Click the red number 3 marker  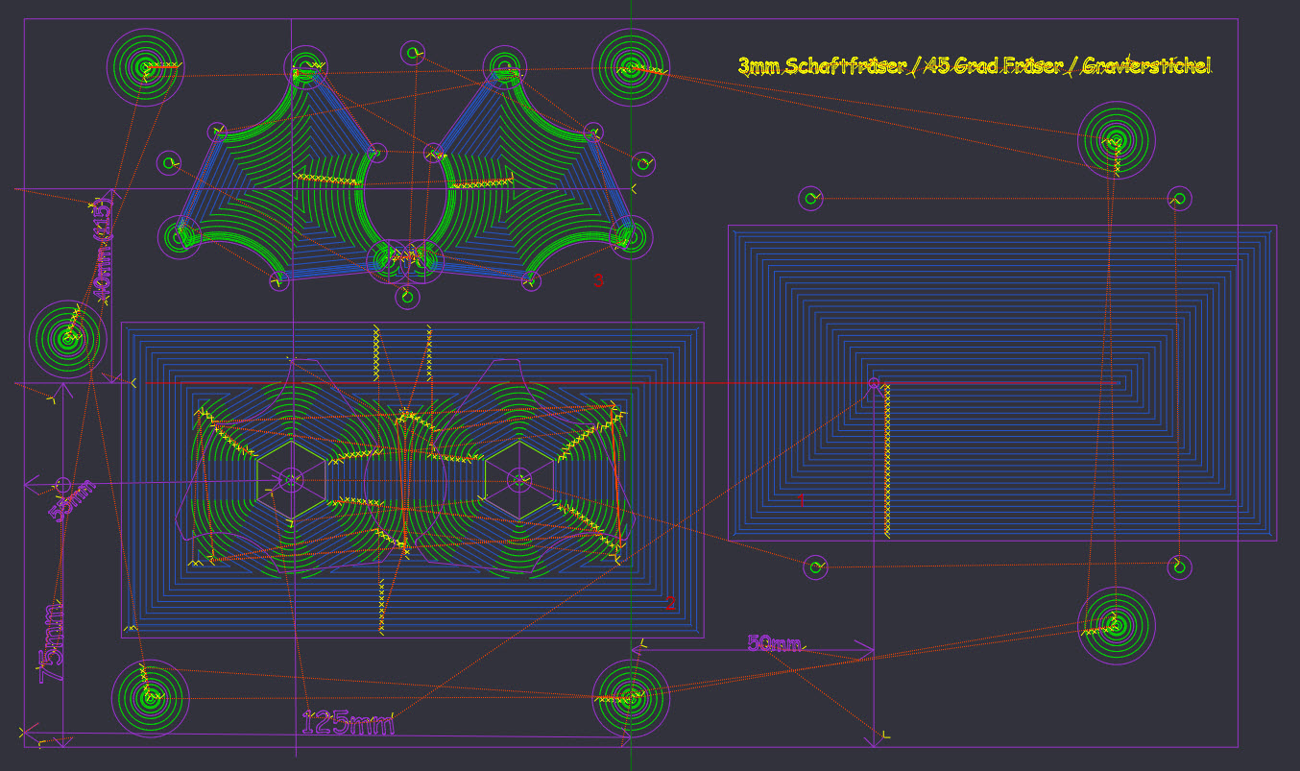(x=598, y=281)
